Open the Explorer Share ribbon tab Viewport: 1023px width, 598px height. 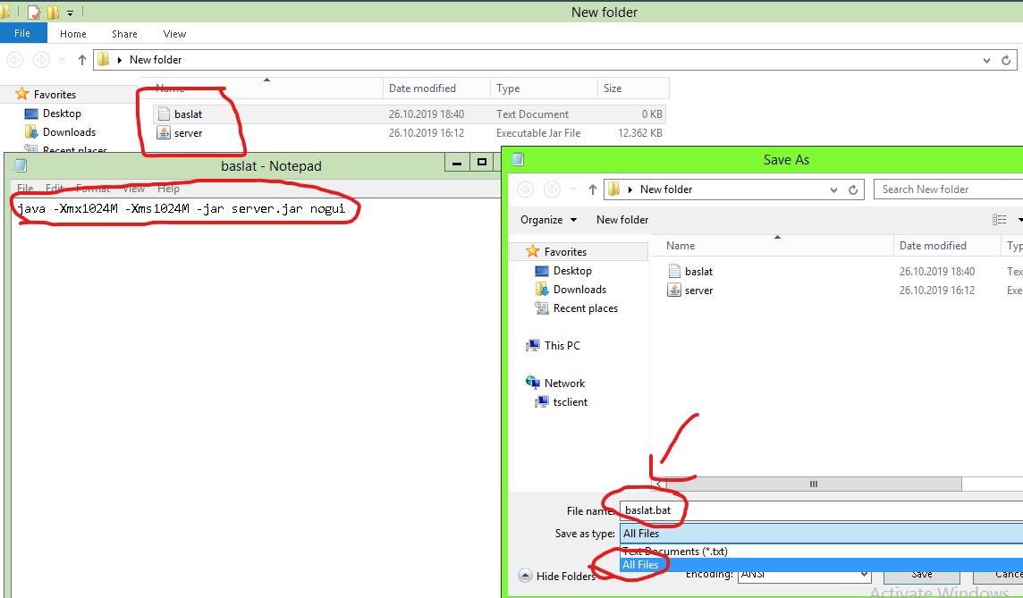pos(124,34)
